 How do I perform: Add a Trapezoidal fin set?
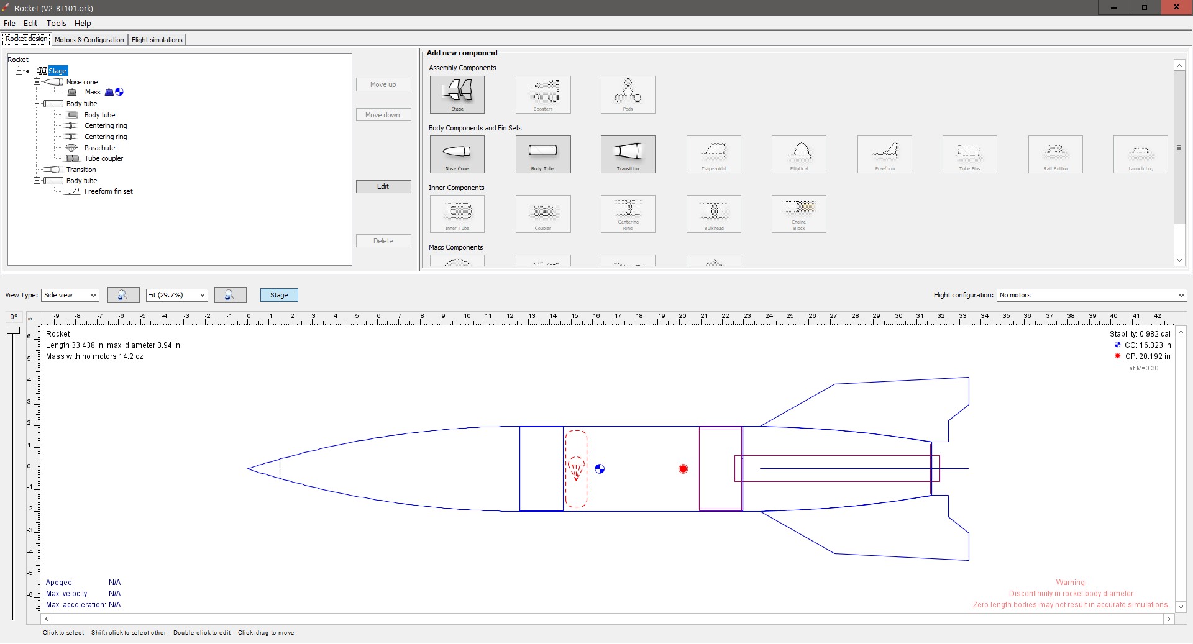[713, 154]
